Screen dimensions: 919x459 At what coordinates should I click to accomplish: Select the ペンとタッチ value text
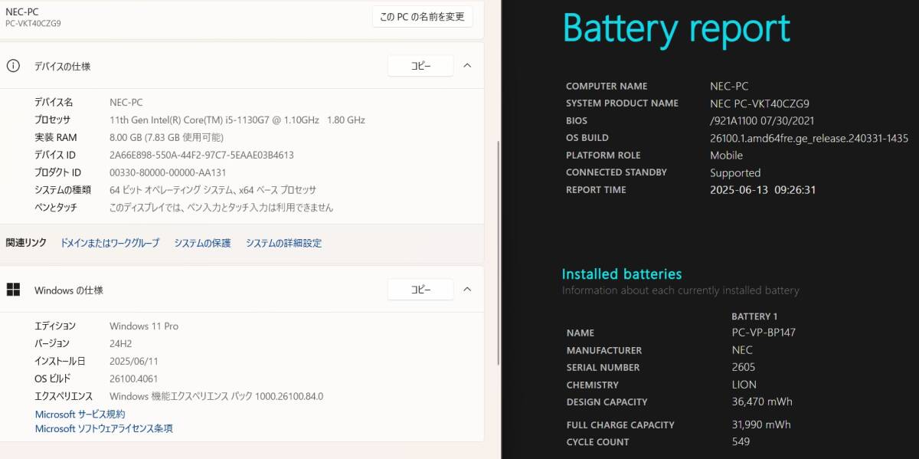221,208
